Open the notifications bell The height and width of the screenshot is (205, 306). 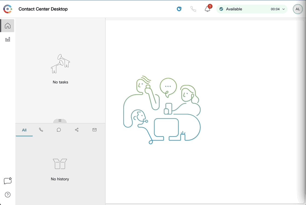pos(207,9)
